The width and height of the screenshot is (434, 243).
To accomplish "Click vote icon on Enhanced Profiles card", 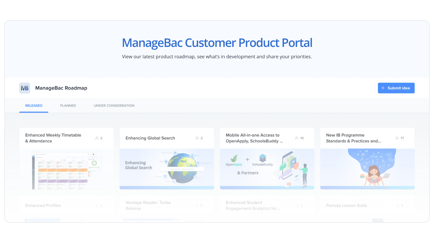I will 97,205.
